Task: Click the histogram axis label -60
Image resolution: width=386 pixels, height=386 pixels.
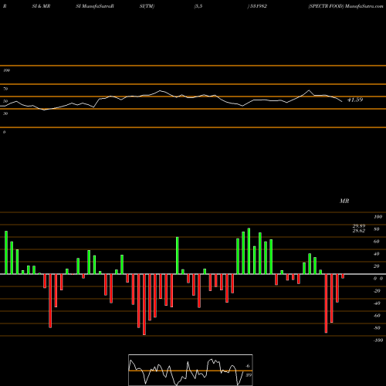Action: click(377, 316)
